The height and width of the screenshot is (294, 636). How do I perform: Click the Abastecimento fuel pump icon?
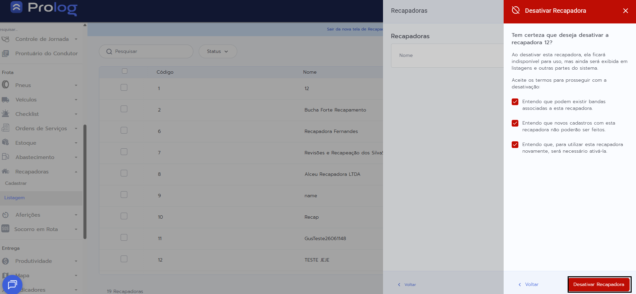pos(5,157)
